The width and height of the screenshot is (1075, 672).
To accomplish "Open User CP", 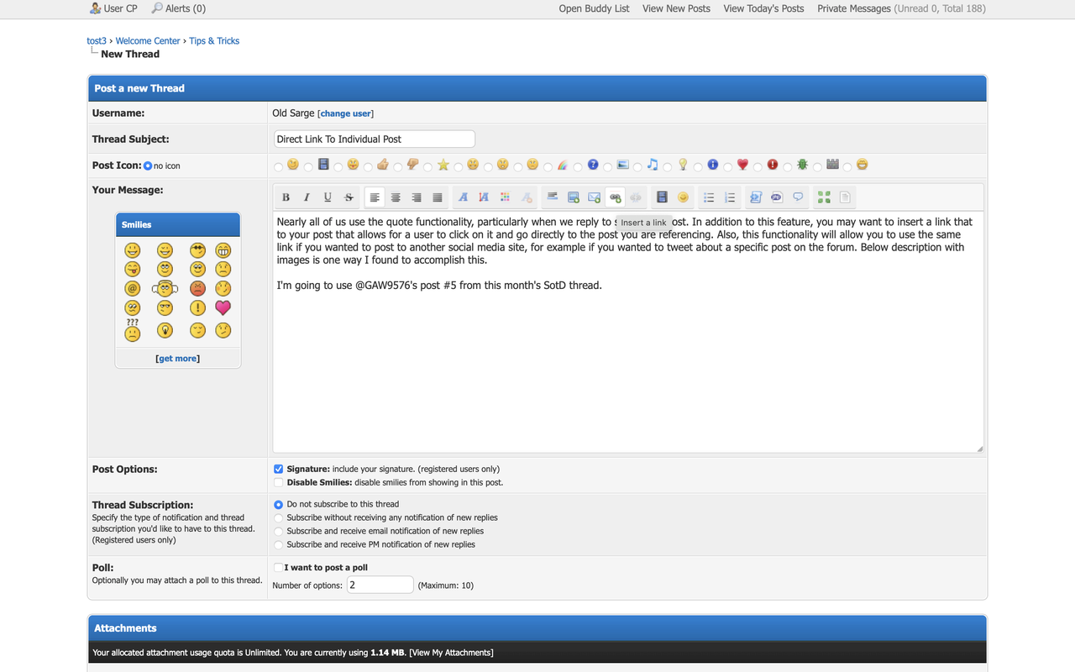I will 120,8.
